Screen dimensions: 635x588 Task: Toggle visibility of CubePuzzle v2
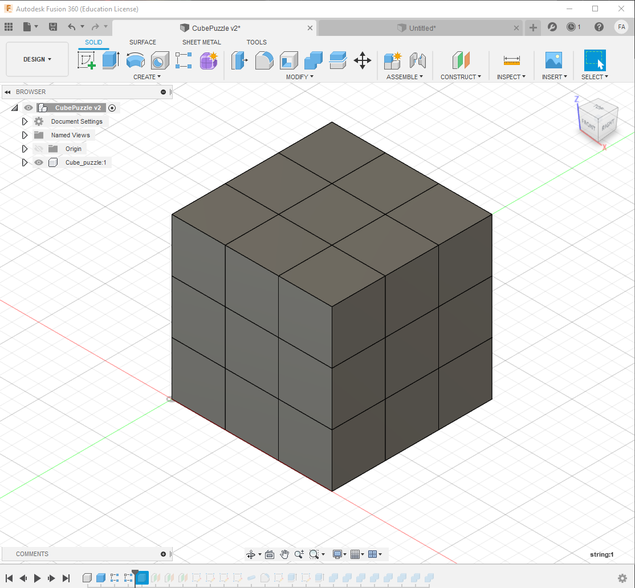point(28,108)
